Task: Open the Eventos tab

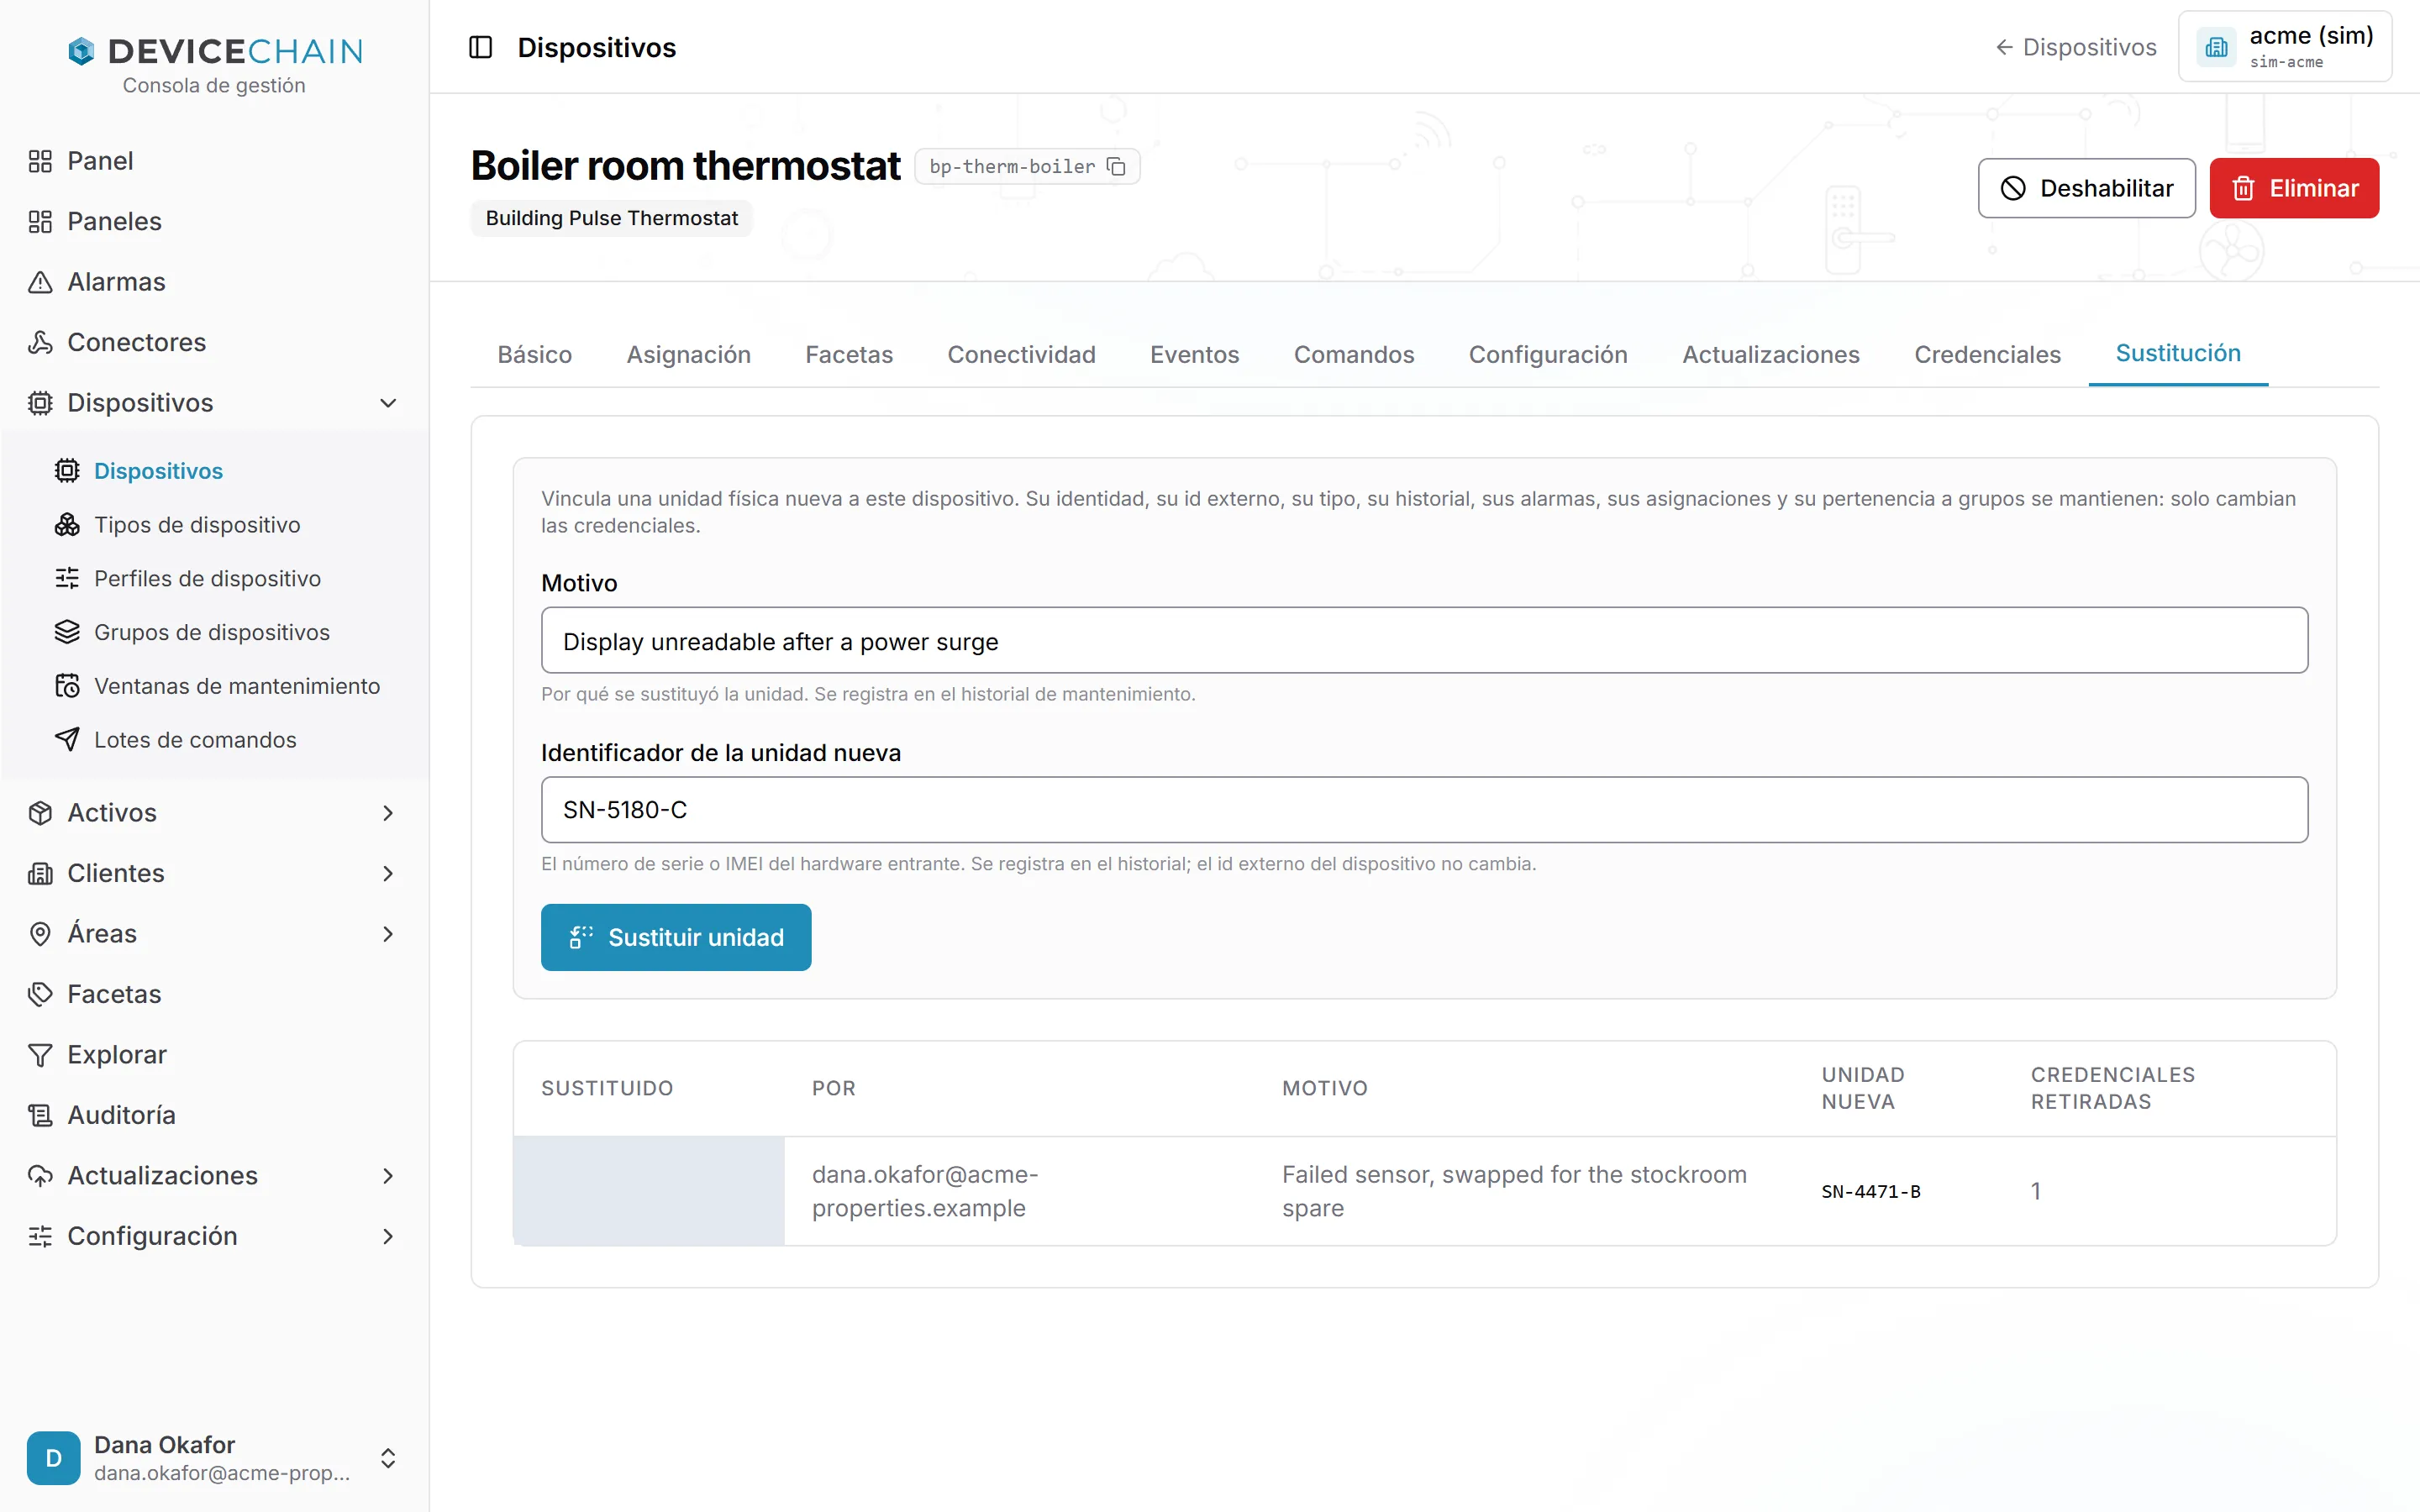Action: 1194,354
